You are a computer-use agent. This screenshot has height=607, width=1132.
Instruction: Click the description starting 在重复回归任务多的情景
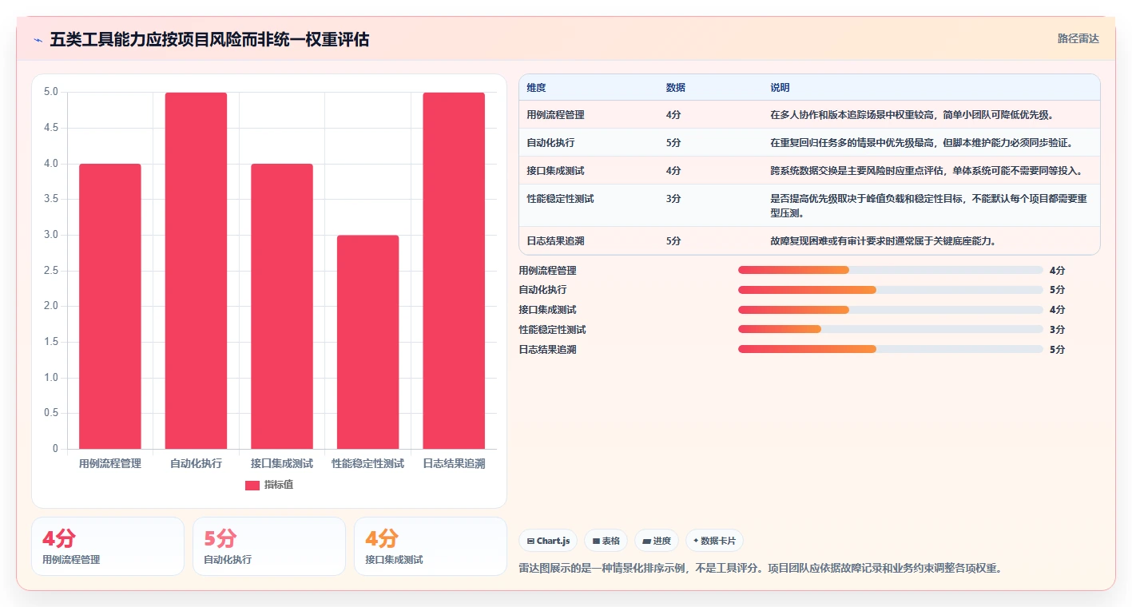[921, 143]
